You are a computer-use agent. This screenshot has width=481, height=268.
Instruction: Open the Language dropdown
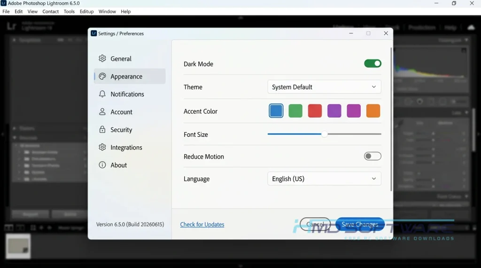point(324,179)
